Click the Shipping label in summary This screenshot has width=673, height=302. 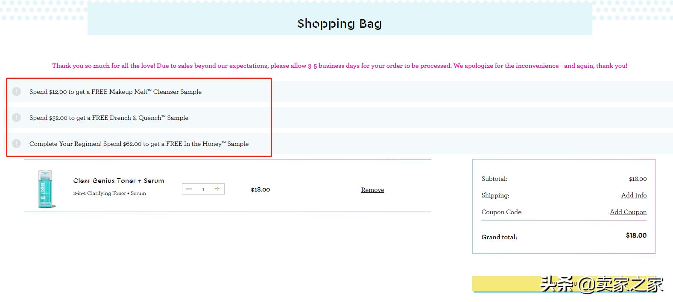tap(495, 195)
